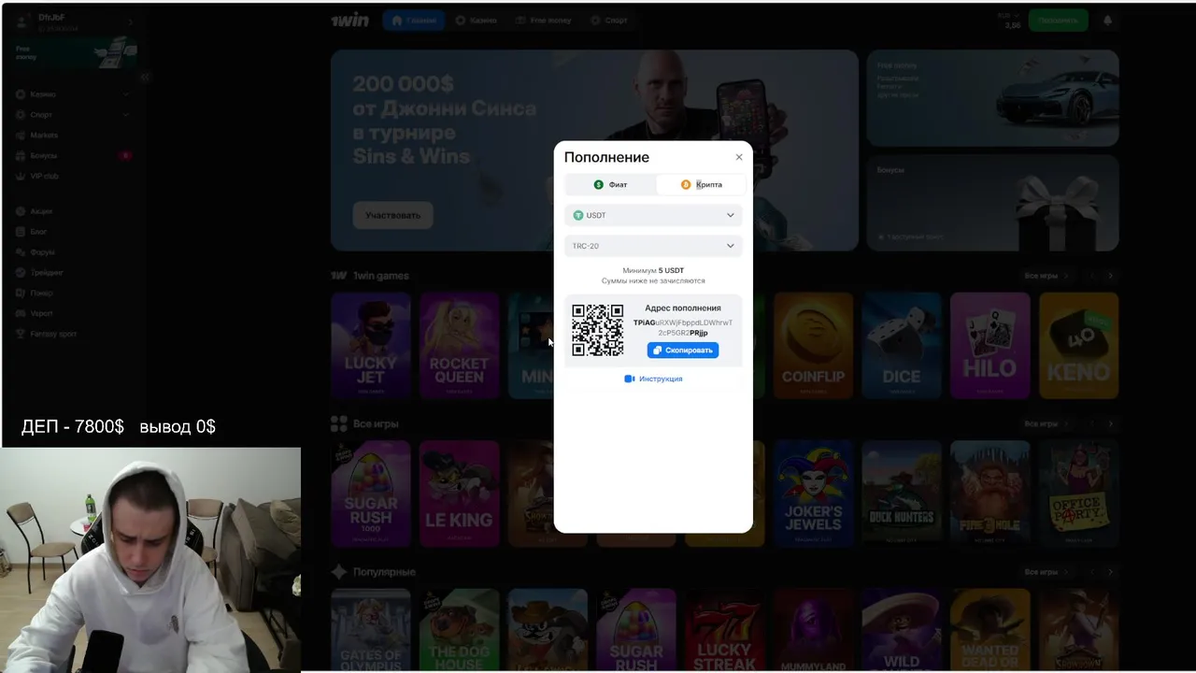1196x673 pixels.
Task: Open the Sugar Rush 1000 game tile
Action: coord(371,494)
